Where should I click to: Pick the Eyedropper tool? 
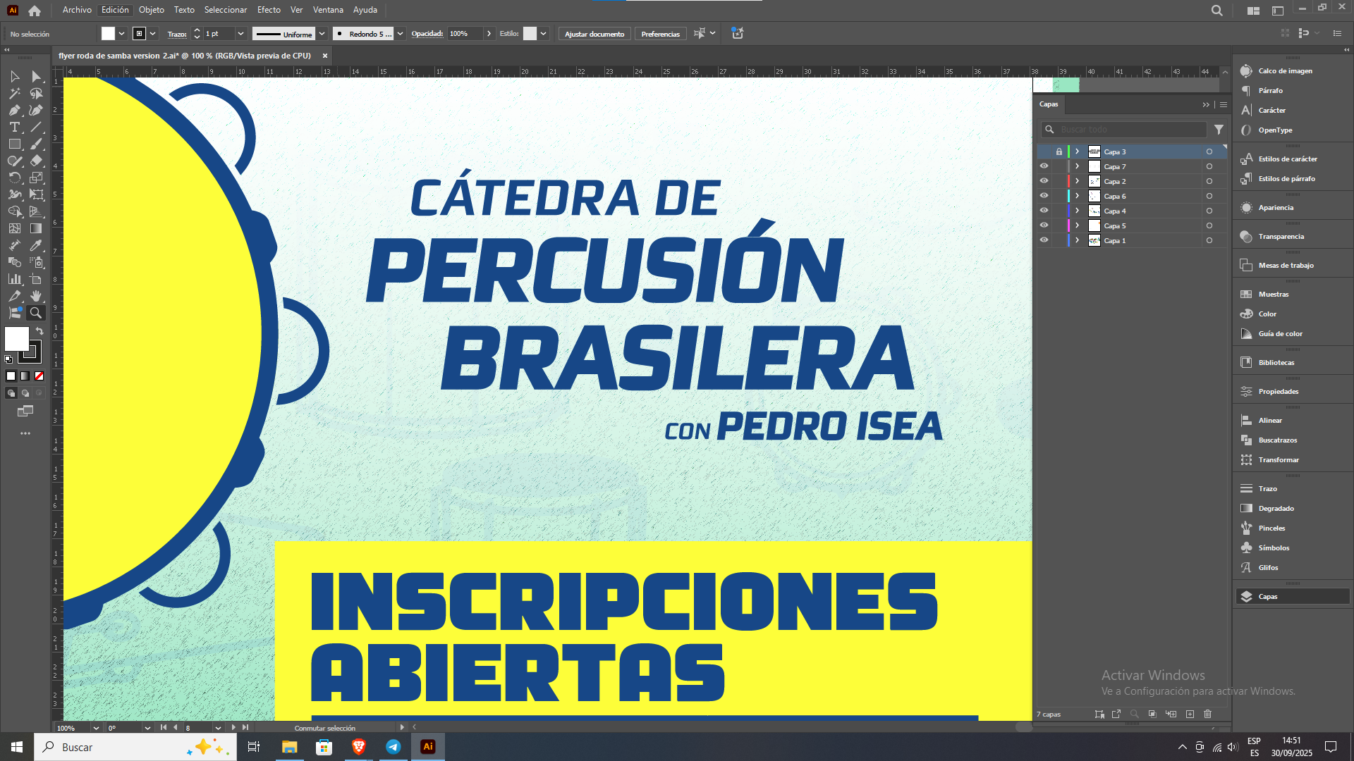point(36,246)
